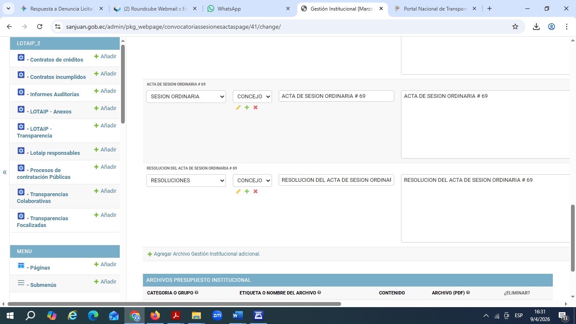
Task: Expand the CONCEJO dropdown in RESOLUCION row
Action: coord(252,181)
